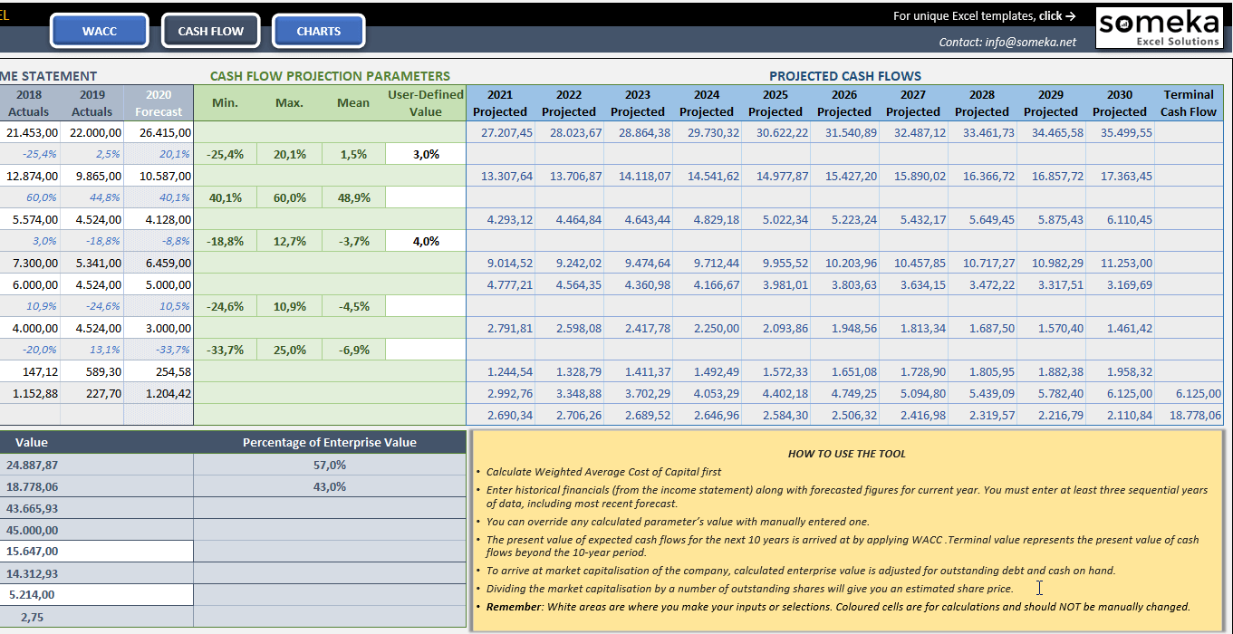Select the 2021 Projected column header
Screen dimensions: 1233x634
click(500, 101)
